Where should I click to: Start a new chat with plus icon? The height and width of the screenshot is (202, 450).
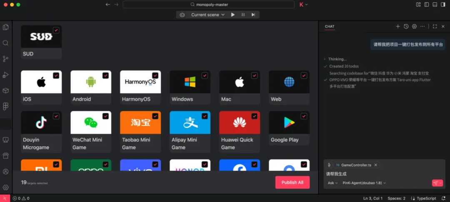tap(398, 26)
